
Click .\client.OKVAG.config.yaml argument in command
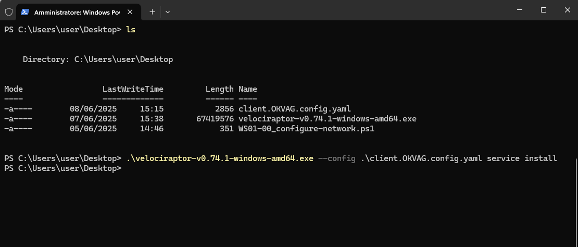(421, 158)
